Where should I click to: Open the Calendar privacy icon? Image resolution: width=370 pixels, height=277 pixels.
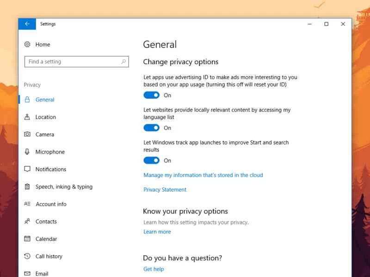point(27,239)
